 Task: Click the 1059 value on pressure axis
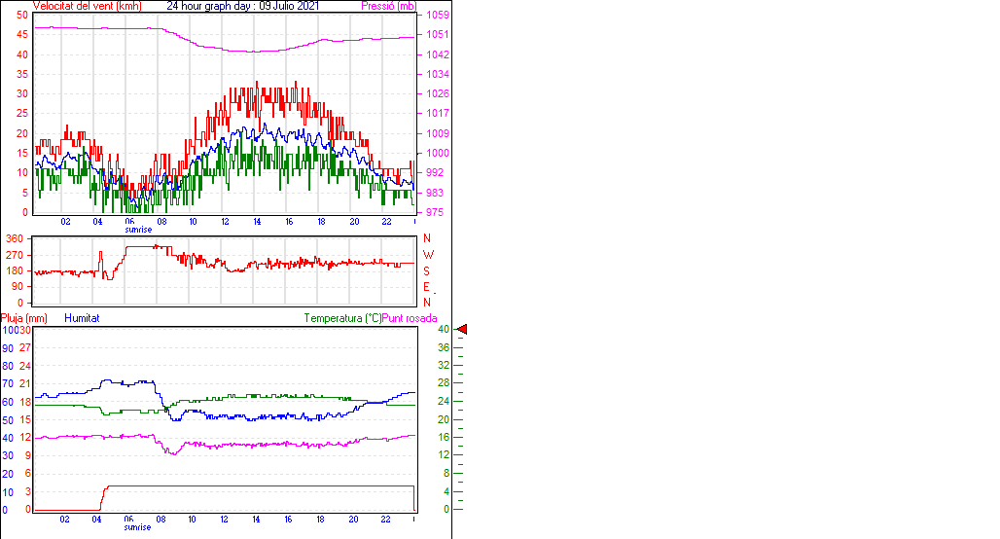point(437,16)
